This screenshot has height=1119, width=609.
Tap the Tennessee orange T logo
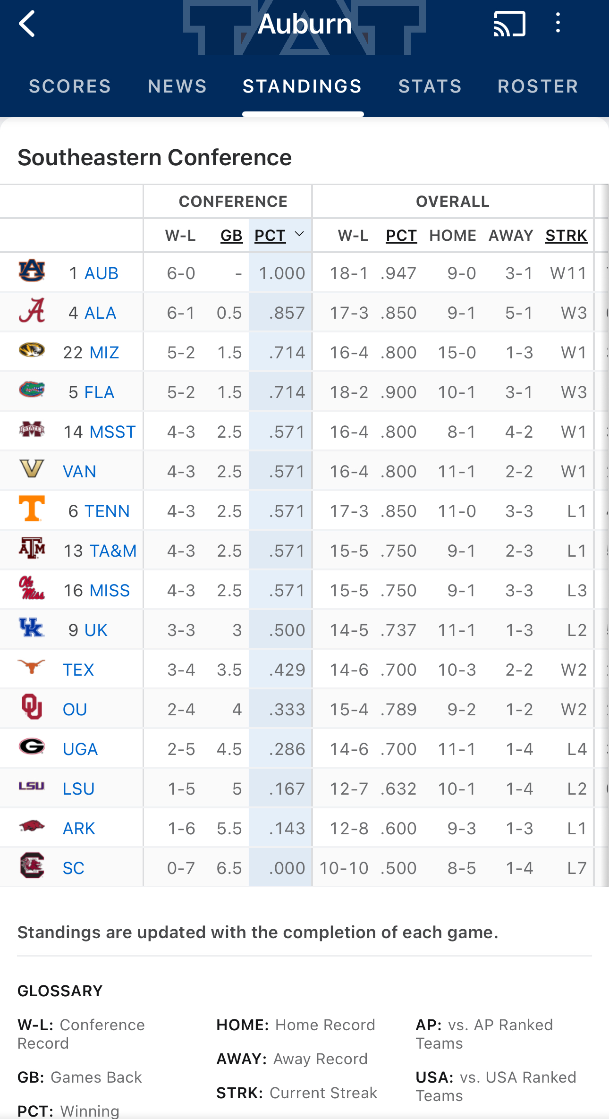(32, 509)
